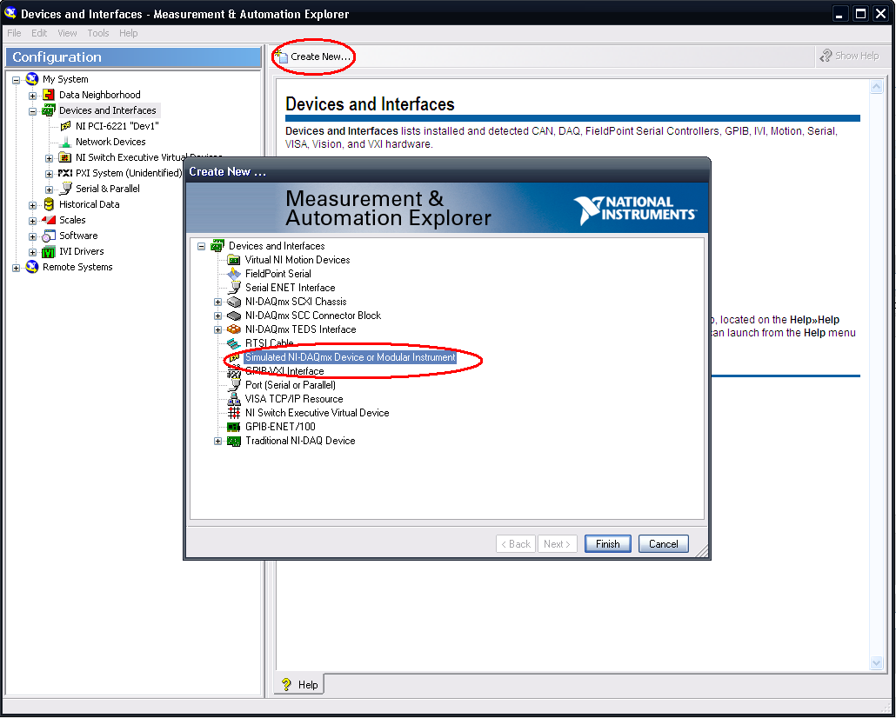Open the View menu
The image size is (896, 718).
(67, 33)
